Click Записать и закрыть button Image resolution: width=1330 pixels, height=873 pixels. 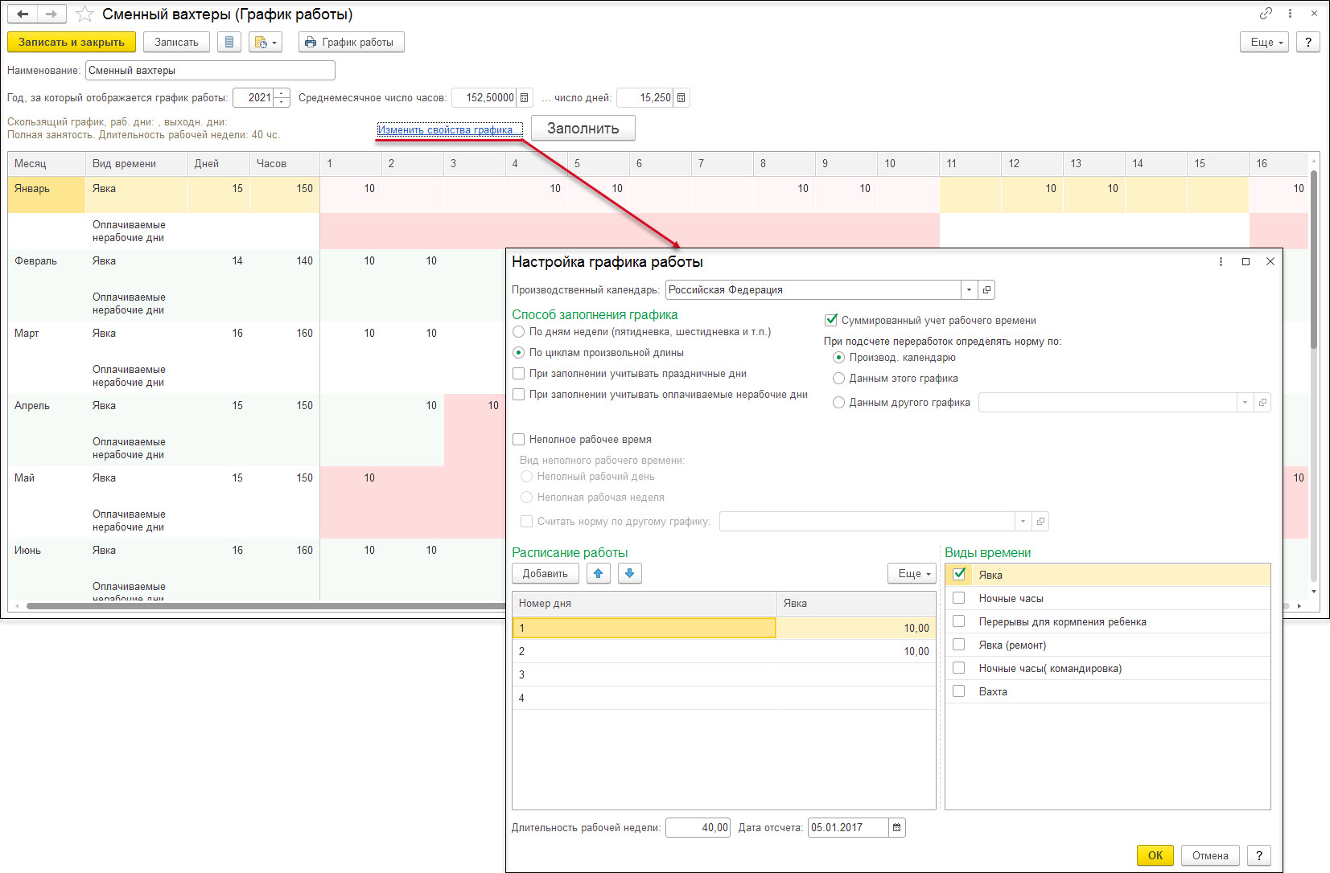tap(72, 42)
